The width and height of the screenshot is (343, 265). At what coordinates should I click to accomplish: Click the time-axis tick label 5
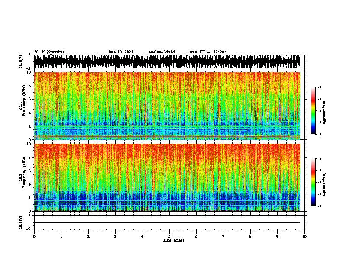tap(169, 236)
